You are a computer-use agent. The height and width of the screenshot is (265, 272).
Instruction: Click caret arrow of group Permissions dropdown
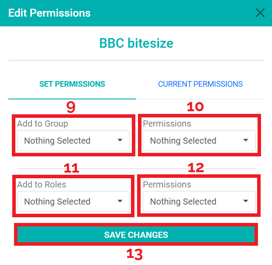246,141
